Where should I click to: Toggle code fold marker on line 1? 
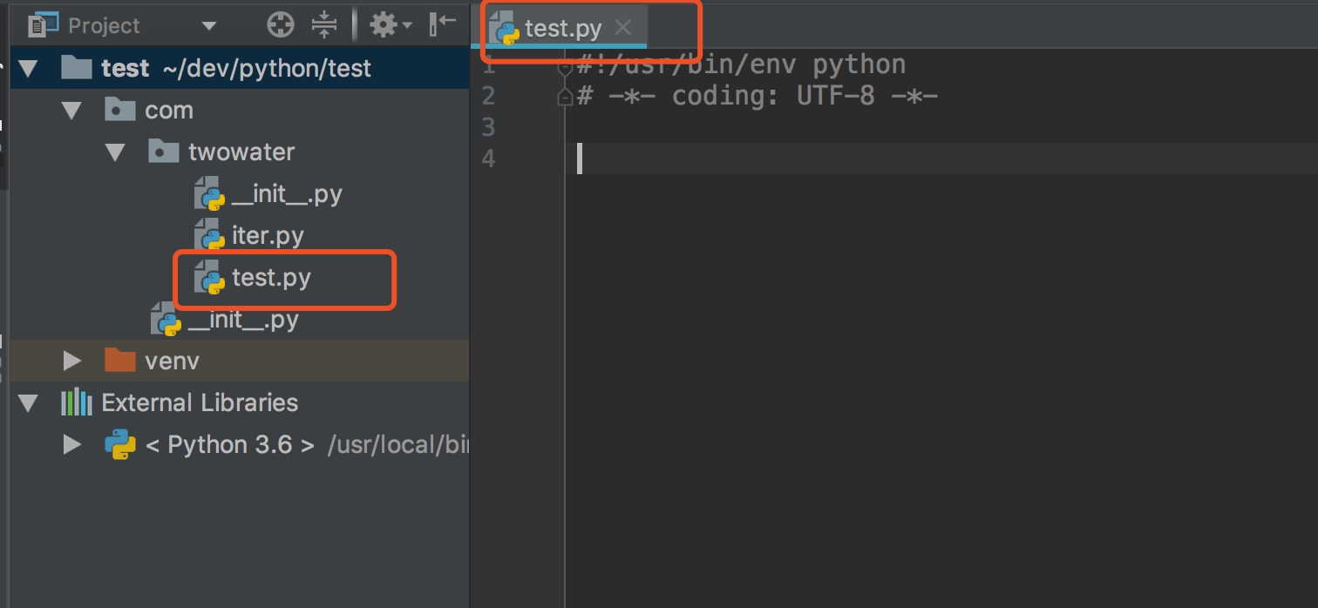565,68
